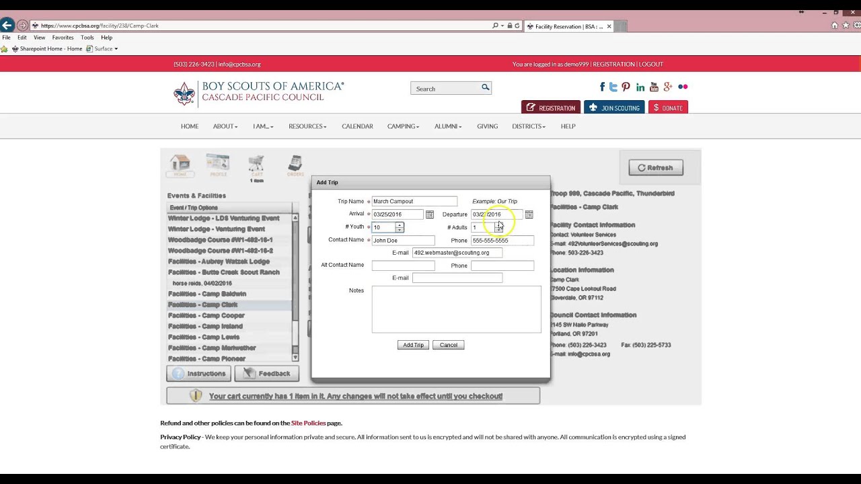Click the # Adults number stepper arrows
Image resolution: width=861 pixels, height=484 pixels.
tap(499, 227)
